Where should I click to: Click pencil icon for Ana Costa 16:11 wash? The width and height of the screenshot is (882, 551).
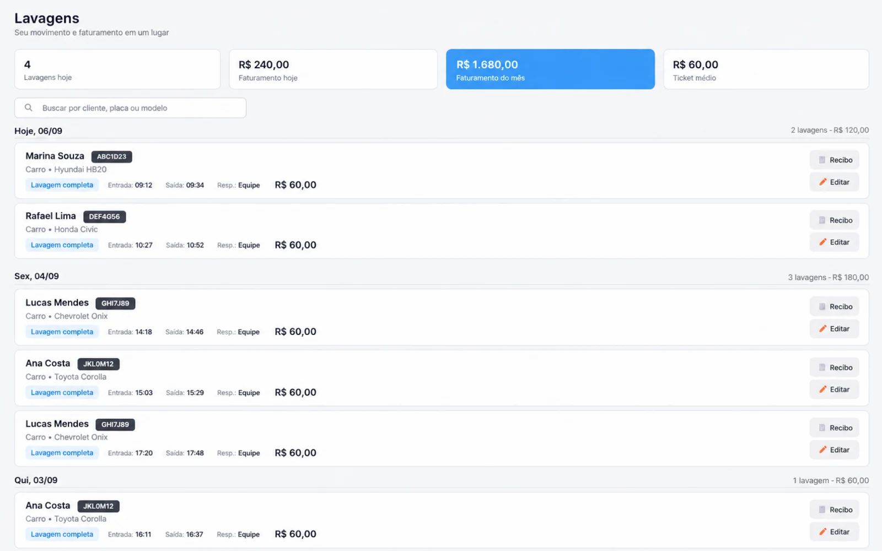822,532
